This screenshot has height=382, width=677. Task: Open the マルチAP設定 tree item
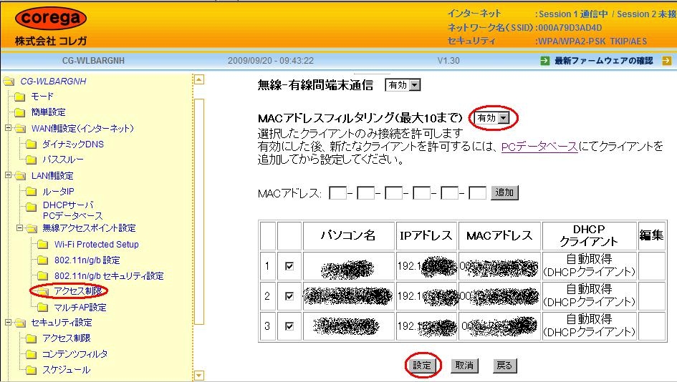coord(80,308)
